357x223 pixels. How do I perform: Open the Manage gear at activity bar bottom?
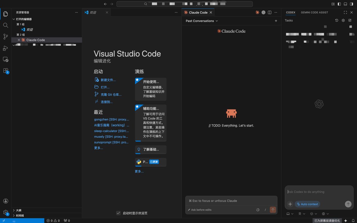5,212
